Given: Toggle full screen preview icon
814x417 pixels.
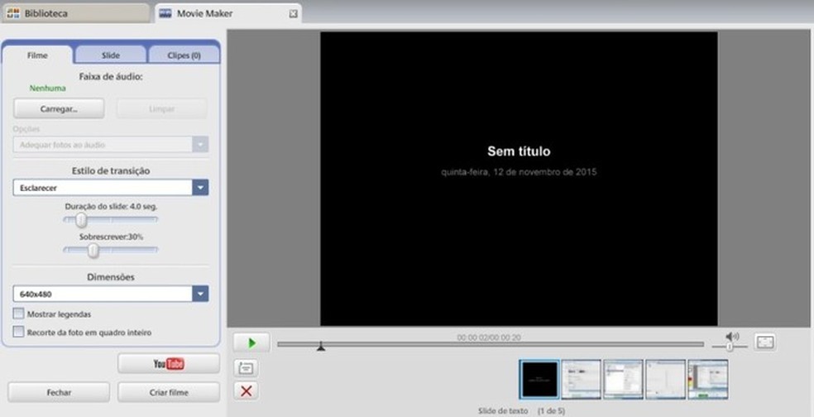Looking at the screenshot, I should point(765,343).
